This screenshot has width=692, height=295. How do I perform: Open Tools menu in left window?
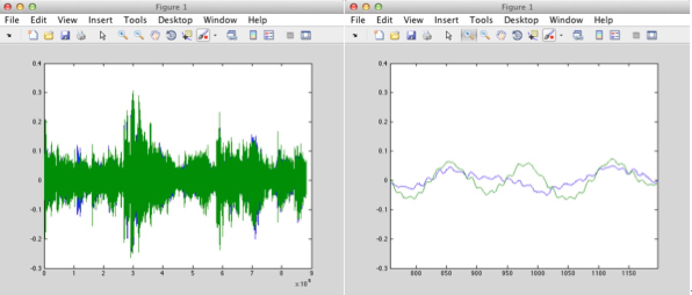(135, 20)
